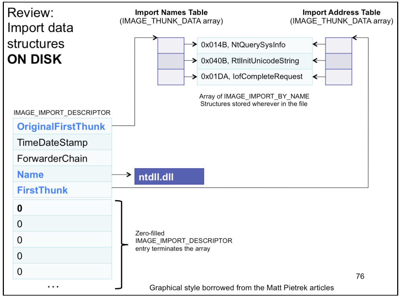The image size is (400, 297).
Task: Click the Matt Pietrek articles credit text
Action: [x=241, y=288]
